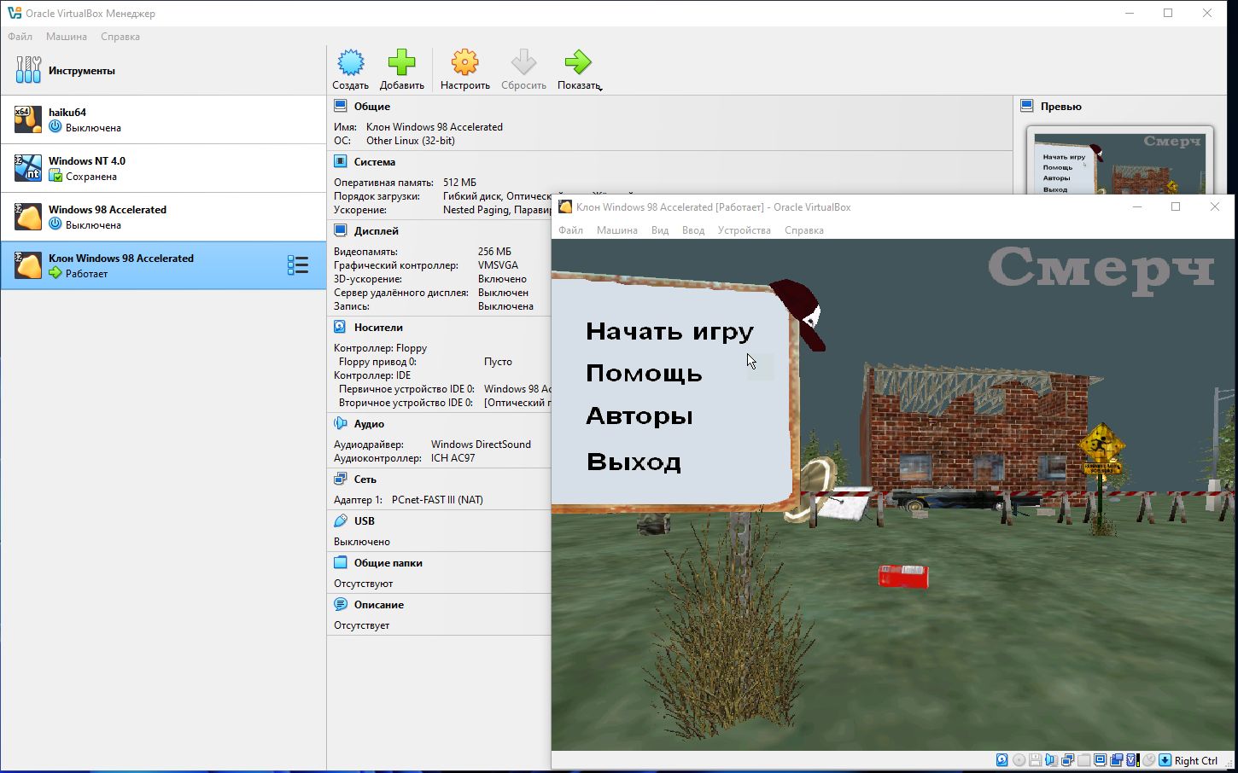Click the Контроллер: Floppy label
This screenshot has width=1238, height=773.
point(380,348)
